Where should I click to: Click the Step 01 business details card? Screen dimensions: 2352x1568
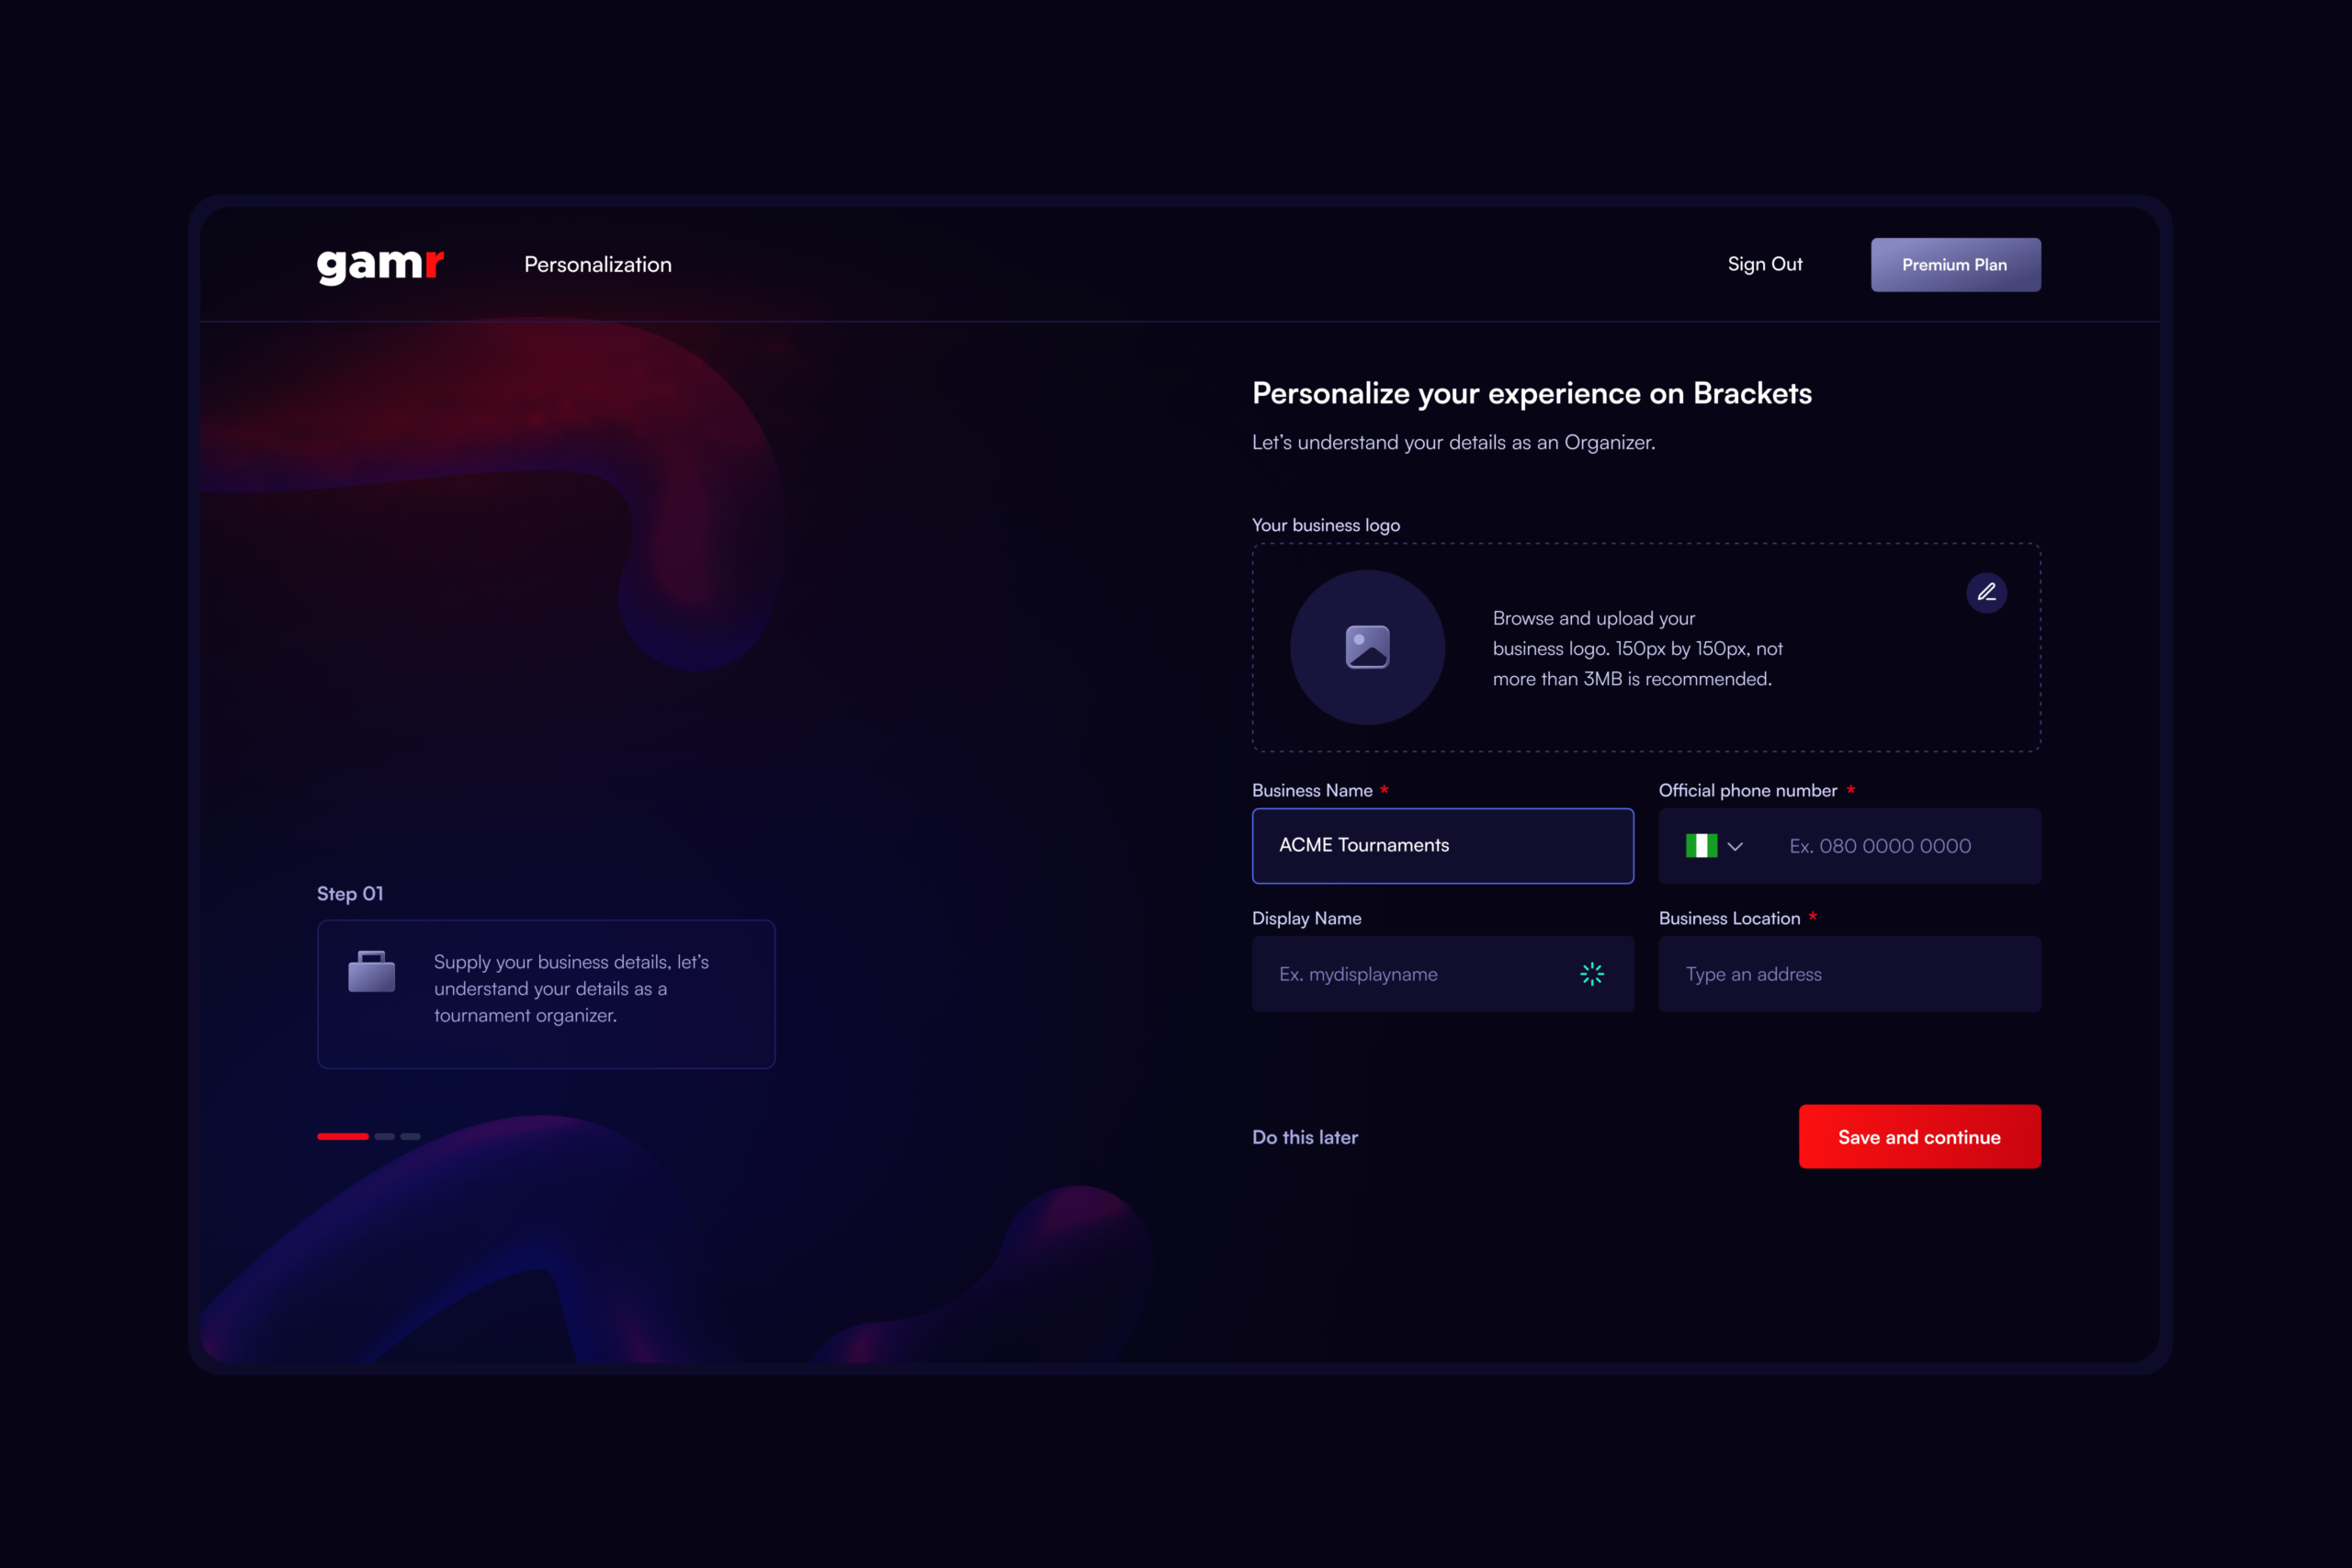coord(546,994)
